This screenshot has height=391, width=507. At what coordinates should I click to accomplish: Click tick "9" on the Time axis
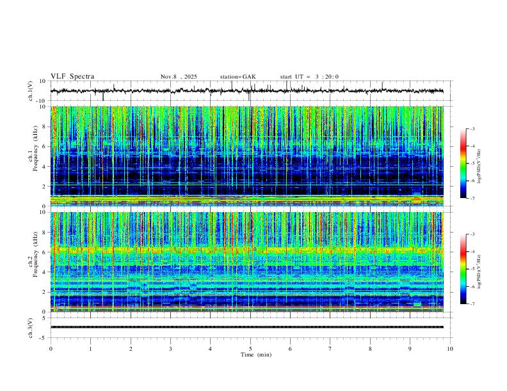pyautogui.click(x=410, y=349)
